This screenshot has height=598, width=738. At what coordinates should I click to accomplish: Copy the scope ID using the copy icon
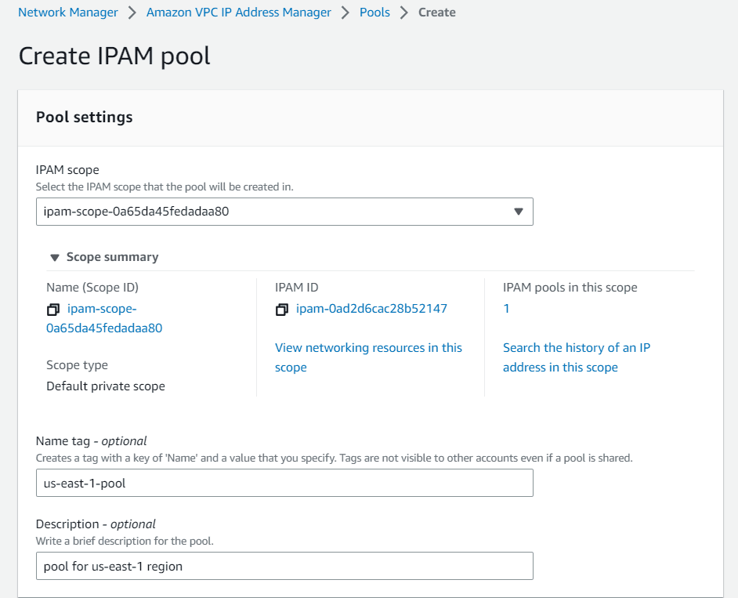click(53, 310)
